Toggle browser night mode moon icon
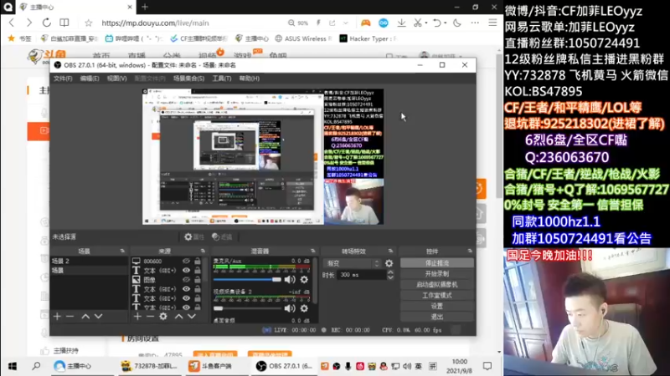This screenshot has width=670, height=376. point(457,23)
